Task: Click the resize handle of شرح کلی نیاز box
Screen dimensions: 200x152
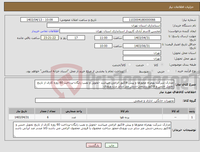Action: 36,87
